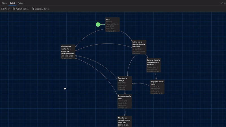Screen dimensions: 226x127
Task: Select 'Entrar por la puerta giratoria' passage
Action: pyautogui.click(x=139, y=47)
